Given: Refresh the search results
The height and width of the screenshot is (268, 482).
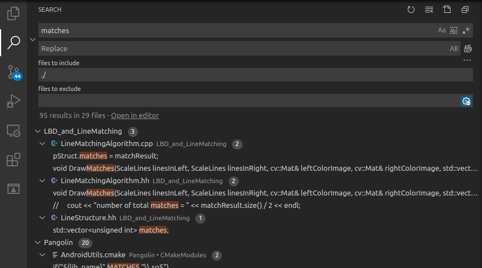Looking at the screenshot, I should [410, 10].
